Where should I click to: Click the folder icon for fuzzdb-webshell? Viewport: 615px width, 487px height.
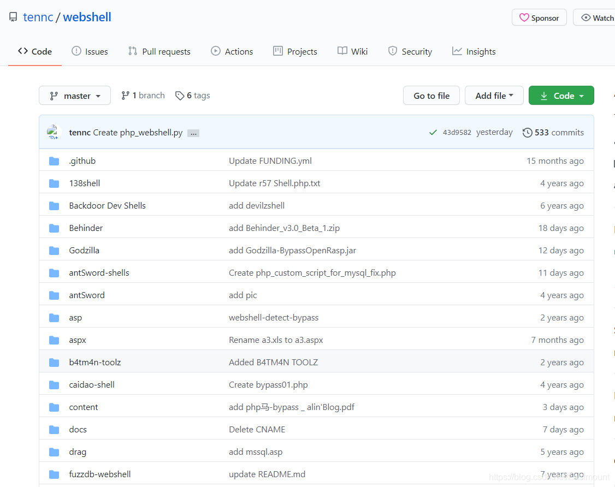point(54,474)
